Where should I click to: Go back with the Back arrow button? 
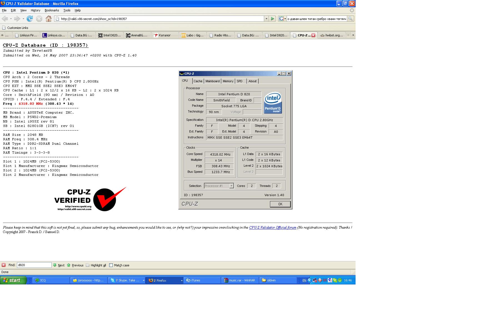click(x=5, y=19)
